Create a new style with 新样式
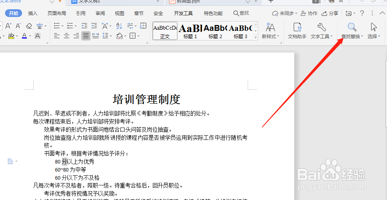Screen dimensions: 387x200 click(271, 31)
